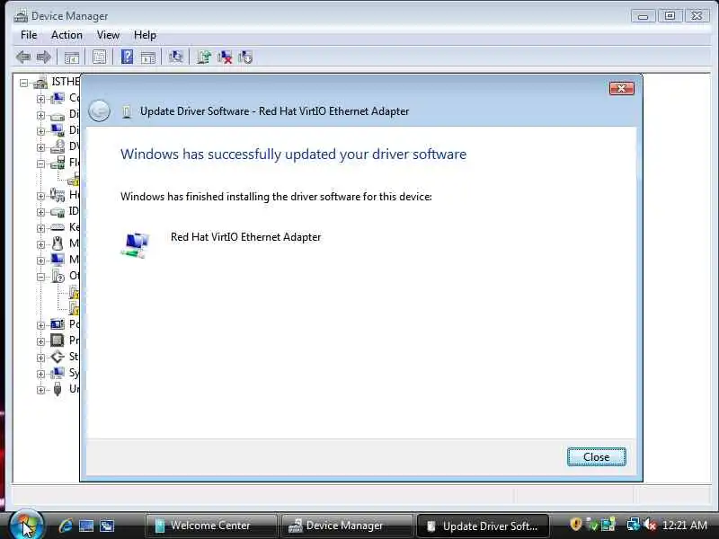
Task: Switch to Welcome Center taskbar button
Action: point(211,526)
